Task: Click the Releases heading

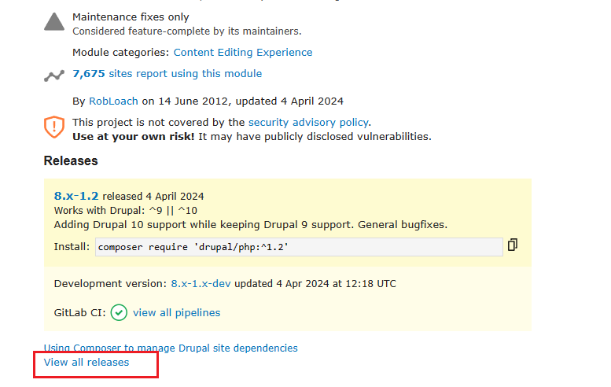Action: click(71, 161)
